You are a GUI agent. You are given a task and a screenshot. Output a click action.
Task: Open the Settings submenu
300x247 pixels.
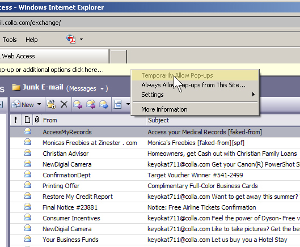tap(195, 95)
